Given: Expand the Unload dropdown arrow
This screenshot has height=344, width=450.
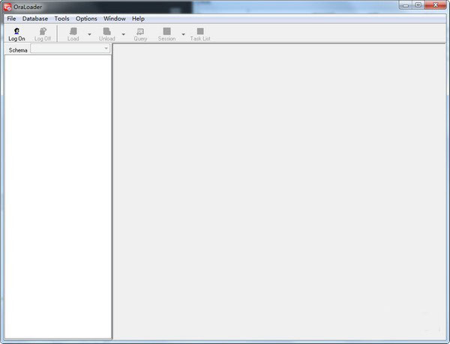Looking at the screenshot, I should click(124, 34).
